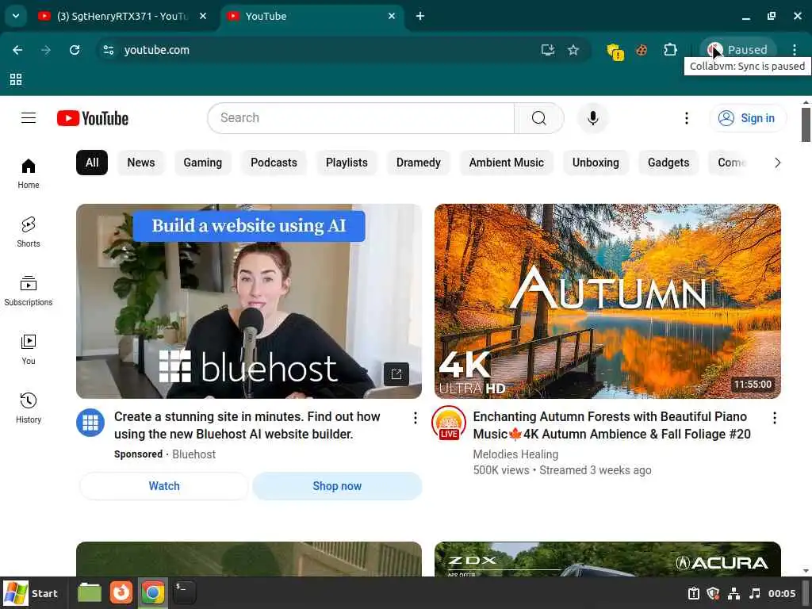
Task: Go to Home in sidebar
Action: tap(29, 174)
